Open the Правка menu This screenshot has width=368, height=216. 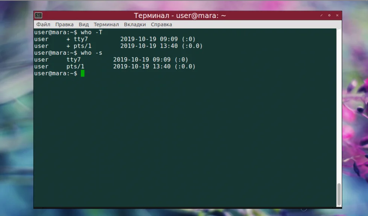click(64, 24)
